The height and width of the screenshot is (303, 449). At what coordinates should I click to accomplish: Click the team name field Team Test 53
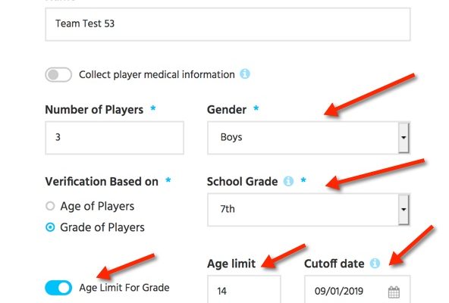[x=228, y=24]
